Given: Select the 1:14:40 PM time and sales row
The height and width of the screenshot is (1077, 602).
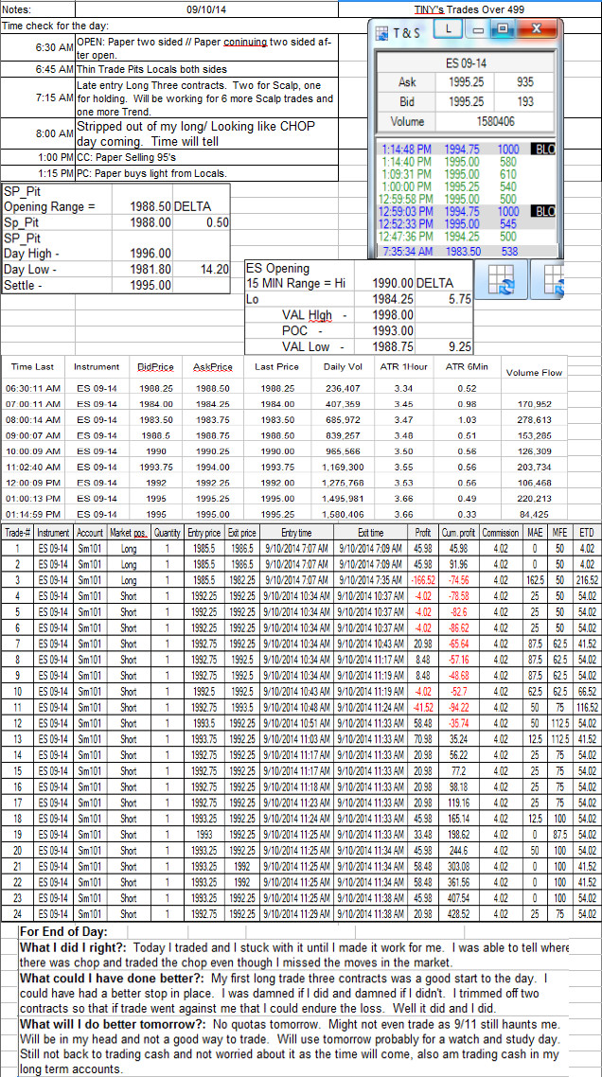Looking at the screenshot, I should click(x=468, y=160).
